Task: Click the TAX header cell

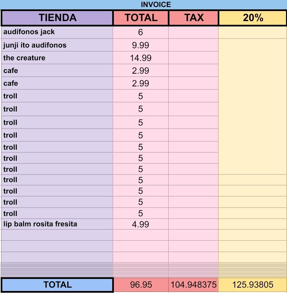Action: 194,18
